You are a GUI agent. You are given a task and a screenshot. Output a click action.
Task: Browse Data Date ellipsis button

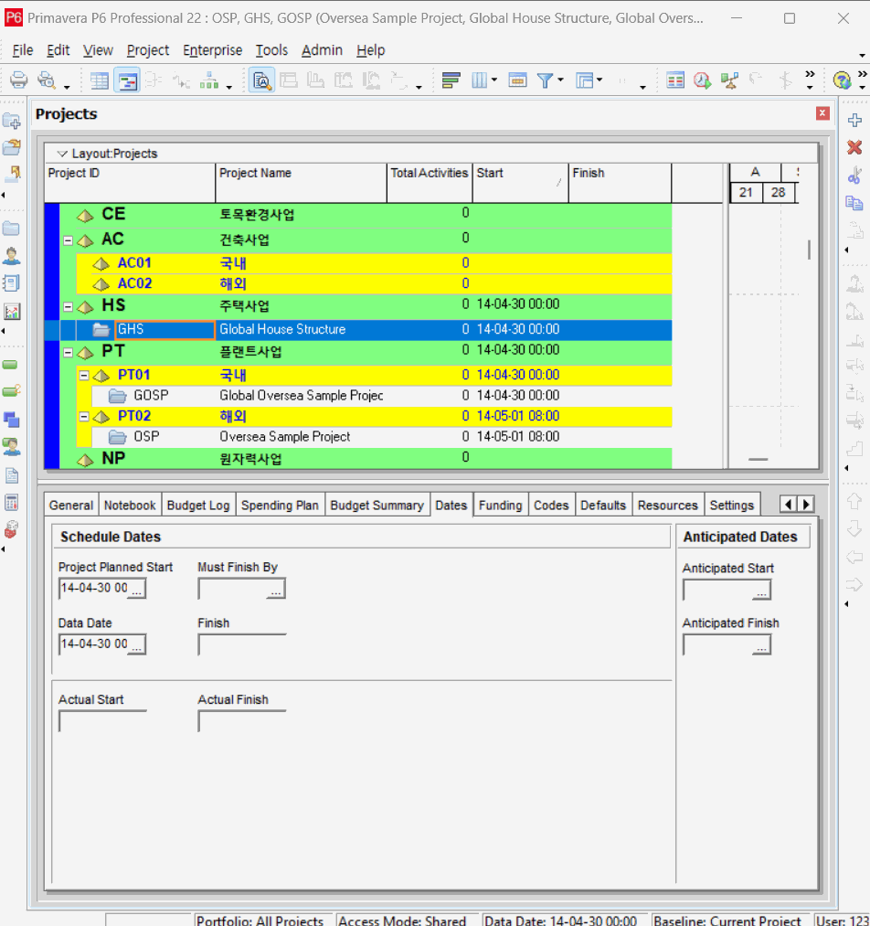(137, 645)
